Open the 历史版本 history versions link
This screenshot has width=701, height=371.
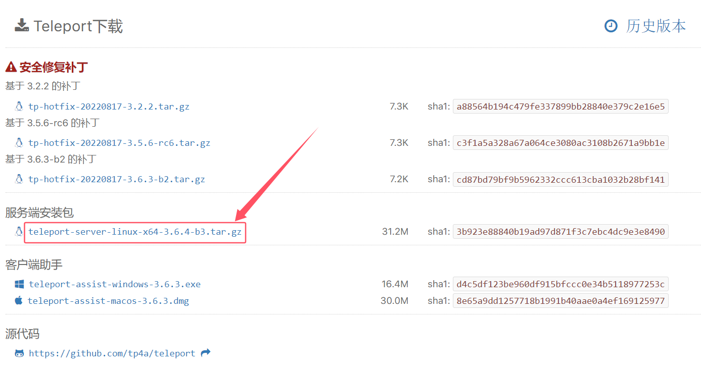point(656,26)
